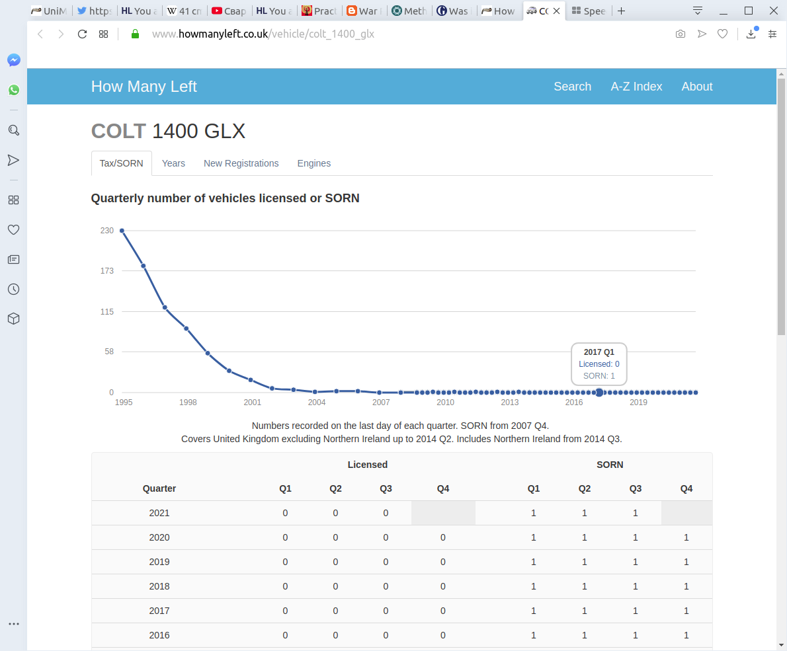Open the downloads panel
Screen dimensions: 787x651
point(751,34)
